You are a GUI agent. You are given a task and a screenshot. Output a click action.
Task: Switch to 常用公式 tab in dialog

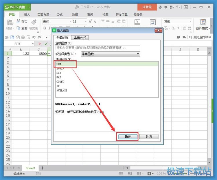tap(80, 38)
